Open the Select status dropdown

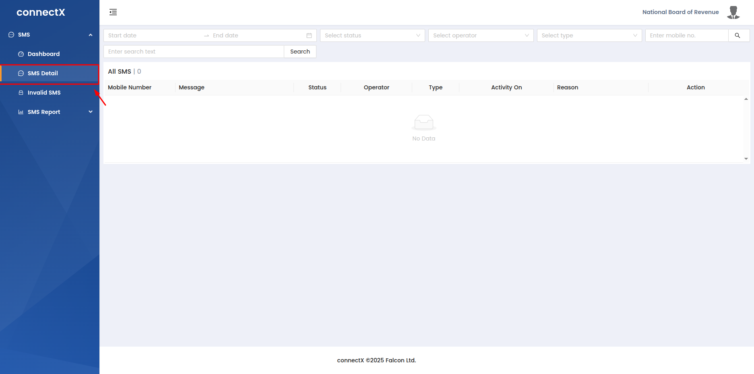point(372,35)
